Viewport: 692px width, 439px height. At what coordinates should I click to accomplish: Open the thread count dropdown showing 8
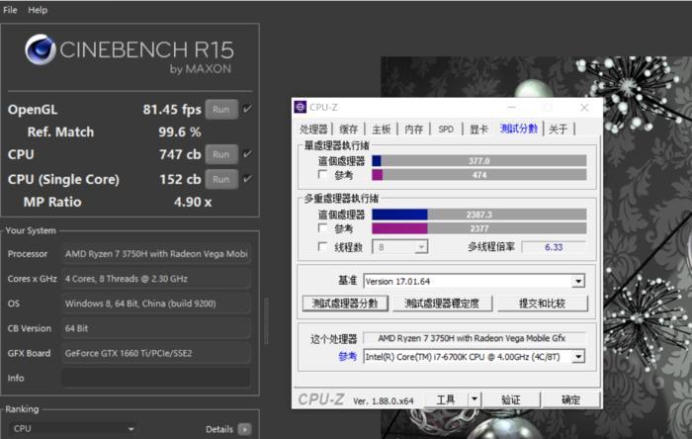pyautogui.click(x=399, y=247)
